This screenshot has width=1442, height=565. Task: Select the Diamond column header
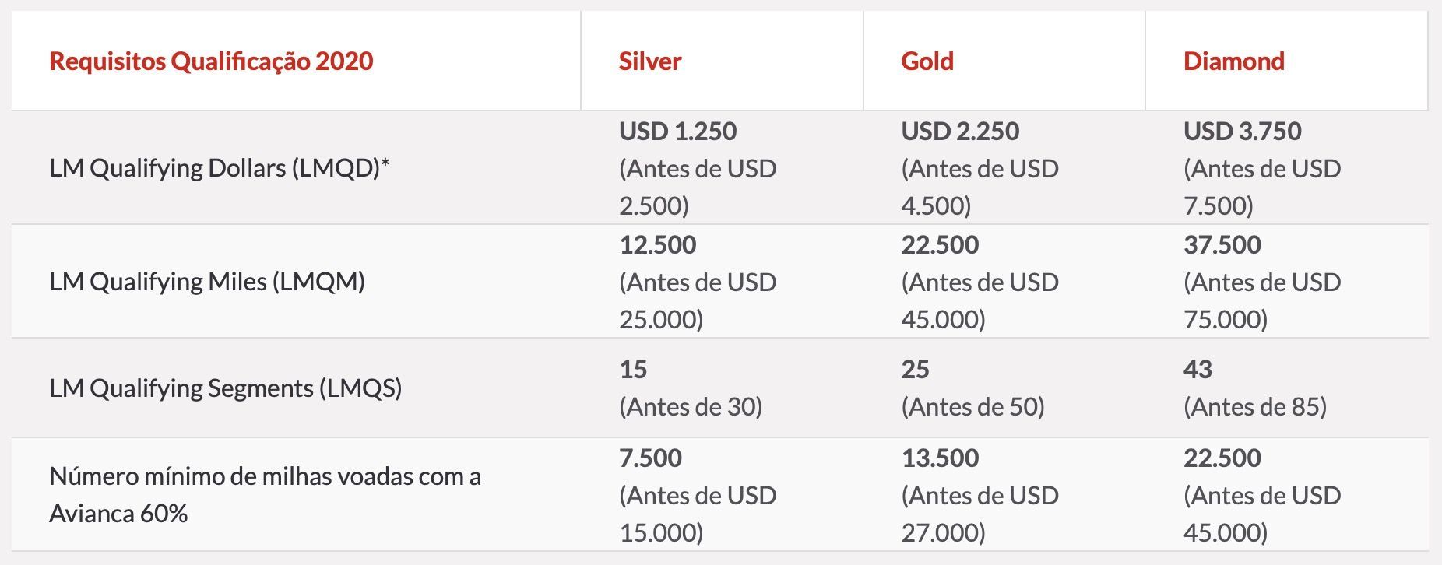(1234, 61)
